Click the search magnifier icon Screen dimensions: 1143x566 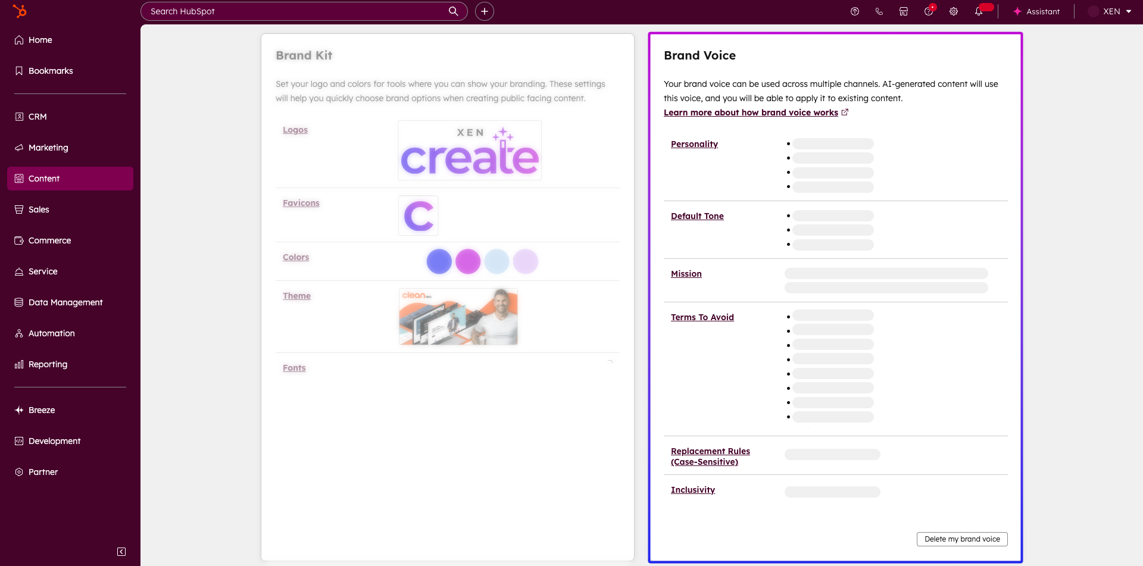454,11
